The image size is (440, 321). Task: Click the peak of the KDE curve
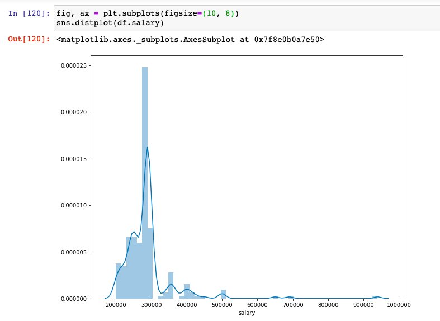tap(147, 148)
